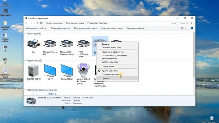Click the Back navigation arrow
Screen dimensions: 219x123
[x=27, y=23]
